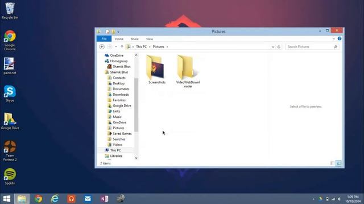
Task: Select Recycle Bin desktop icon
Action: point(10,11)
